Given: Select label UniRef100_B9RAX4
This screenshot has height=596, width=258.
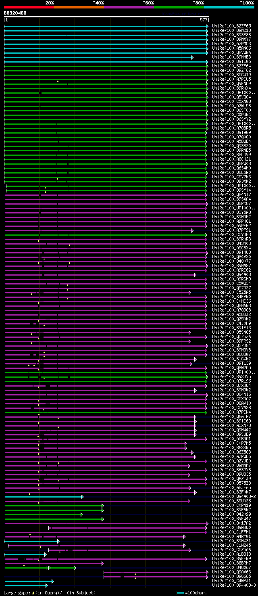Looking at the screenshot, I should click(x=231, y=88).
